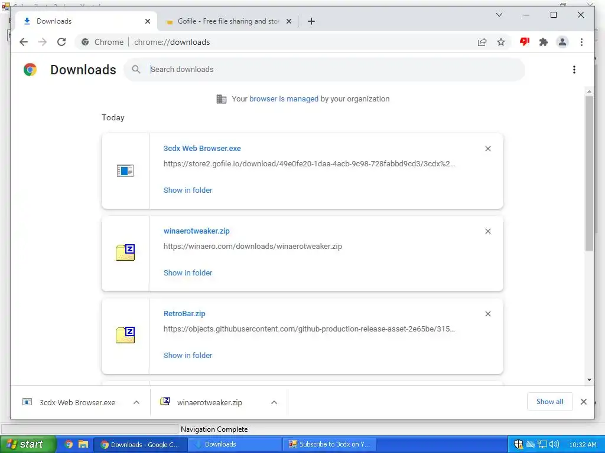Viewport: 605px width, 453px height.
Task: Switch to the Gofile file sharing tab
Action: [x=228, y=21]
